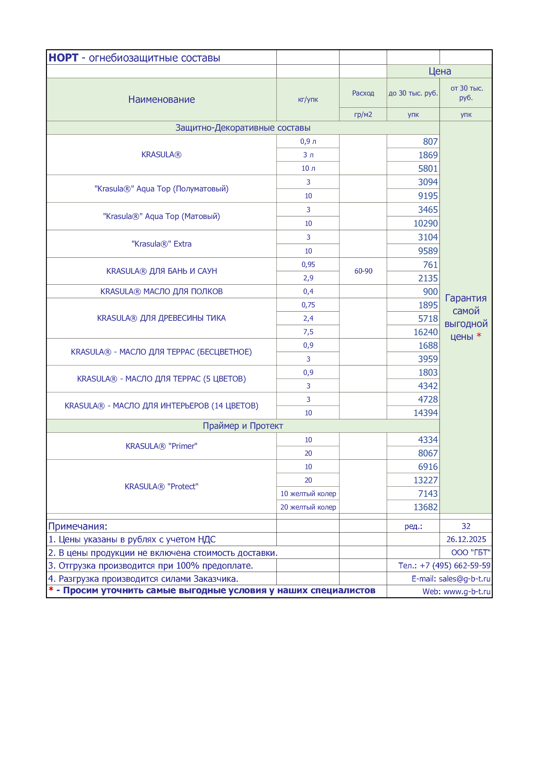Select the date 26.12.2025
This screenshot has width=543, height=768.
coord(466,539)
